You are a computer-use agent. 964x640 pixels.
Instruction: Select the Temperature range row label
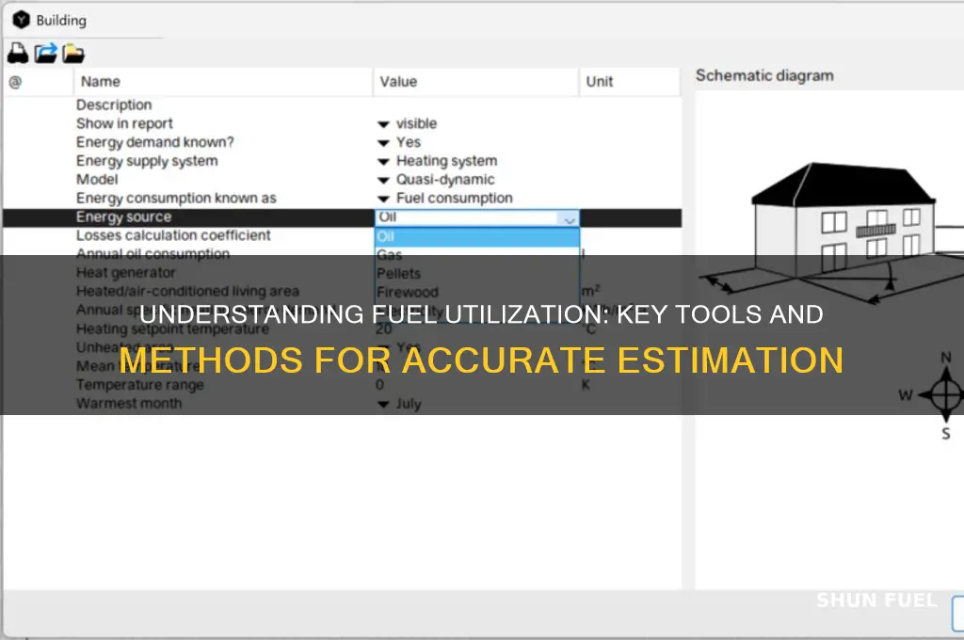[x=139, y=385]
